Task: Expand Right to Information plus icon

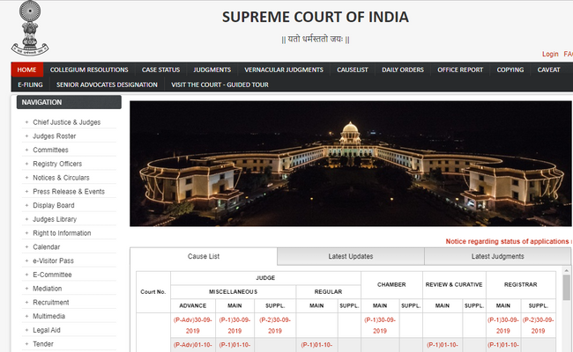Action: (26, 233)
